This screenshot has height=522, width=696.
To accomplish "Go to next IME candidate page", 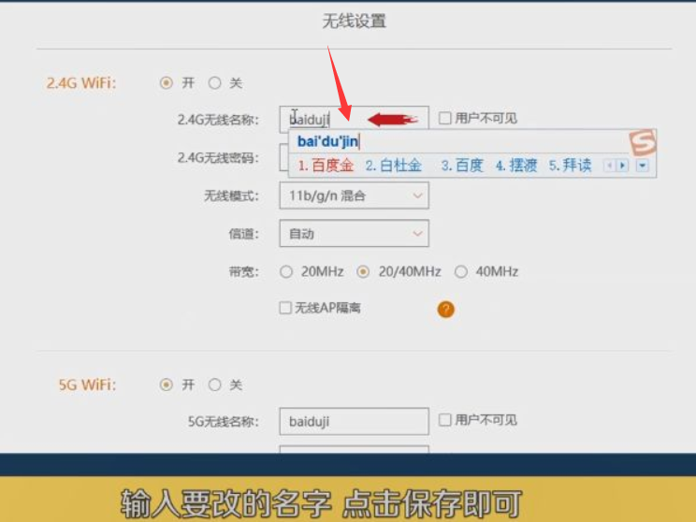I will tap(622, 166).
